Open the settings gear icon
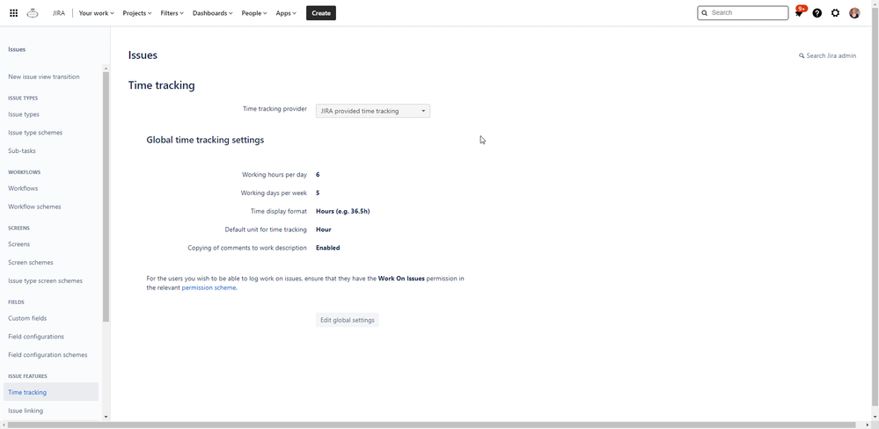The image size is (879, 429). (835, 13)
